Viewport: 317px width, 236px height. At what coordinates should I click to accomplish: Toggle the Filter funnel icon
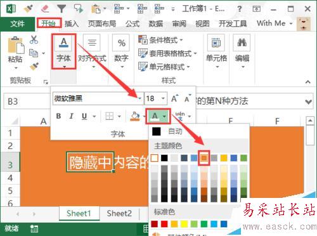click(x=61, y=9)
